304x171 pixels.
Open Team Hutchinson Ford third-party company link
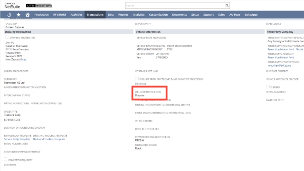click(x=281, y=57)
